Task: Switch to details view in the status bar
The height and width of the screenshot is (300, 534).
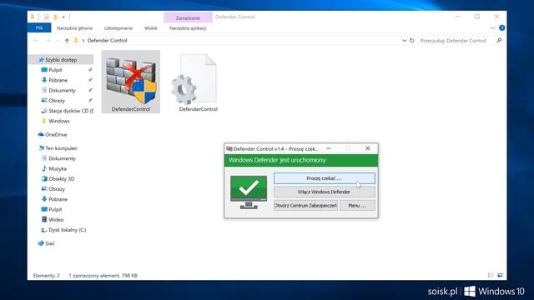Action: (x=491, y=276)
